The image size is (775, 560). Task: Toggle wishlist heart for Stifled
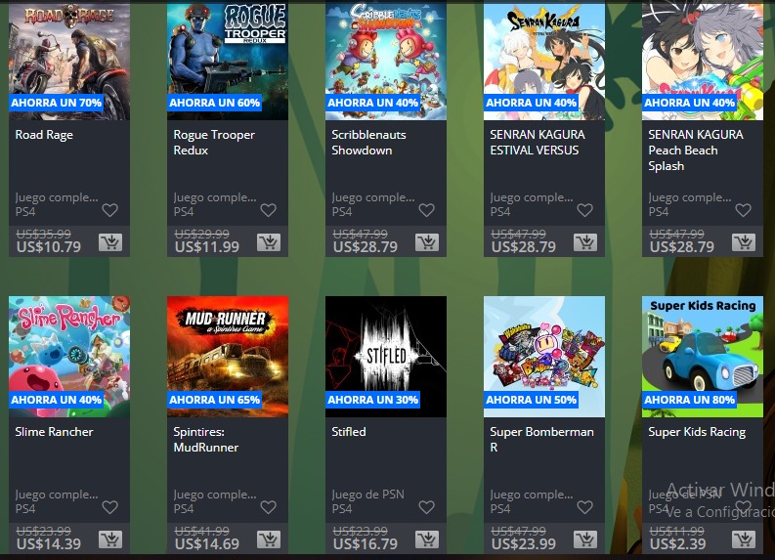(426, 507)
